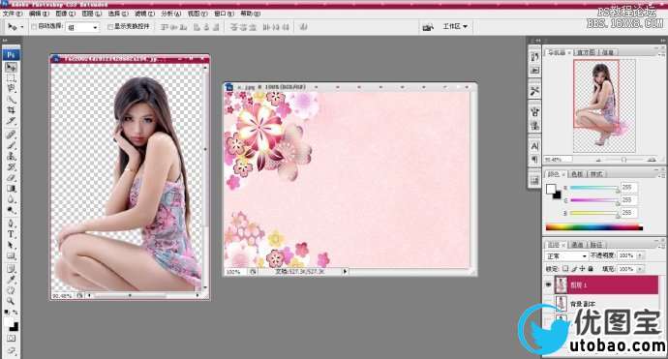Select the Healing Brush tool
This screenshot has width=668, height=359.
[x=11, y=135]
